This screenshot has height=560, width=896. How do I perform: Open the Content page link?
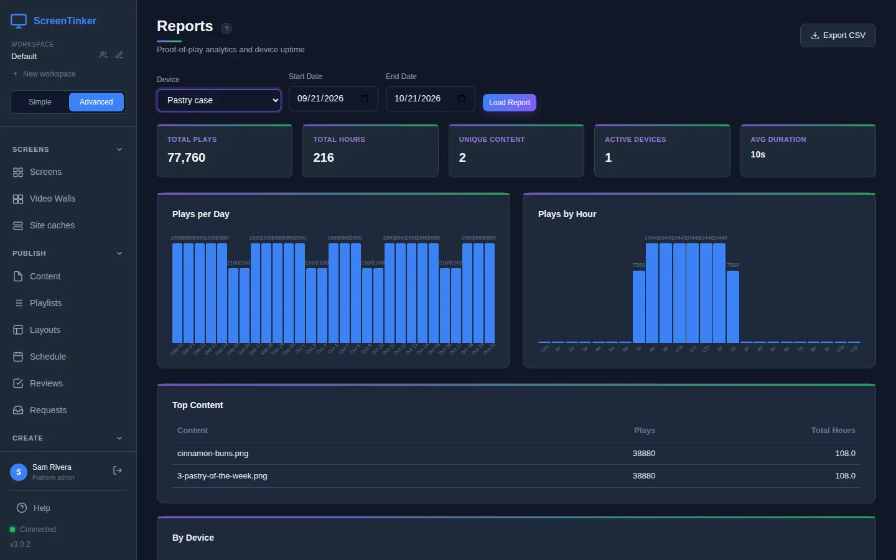[x=68, y=276]
